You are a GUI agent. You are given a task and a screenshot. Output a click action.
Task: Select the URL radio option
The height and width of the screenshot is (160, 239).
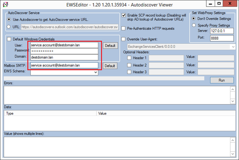(x=9, y=27)
